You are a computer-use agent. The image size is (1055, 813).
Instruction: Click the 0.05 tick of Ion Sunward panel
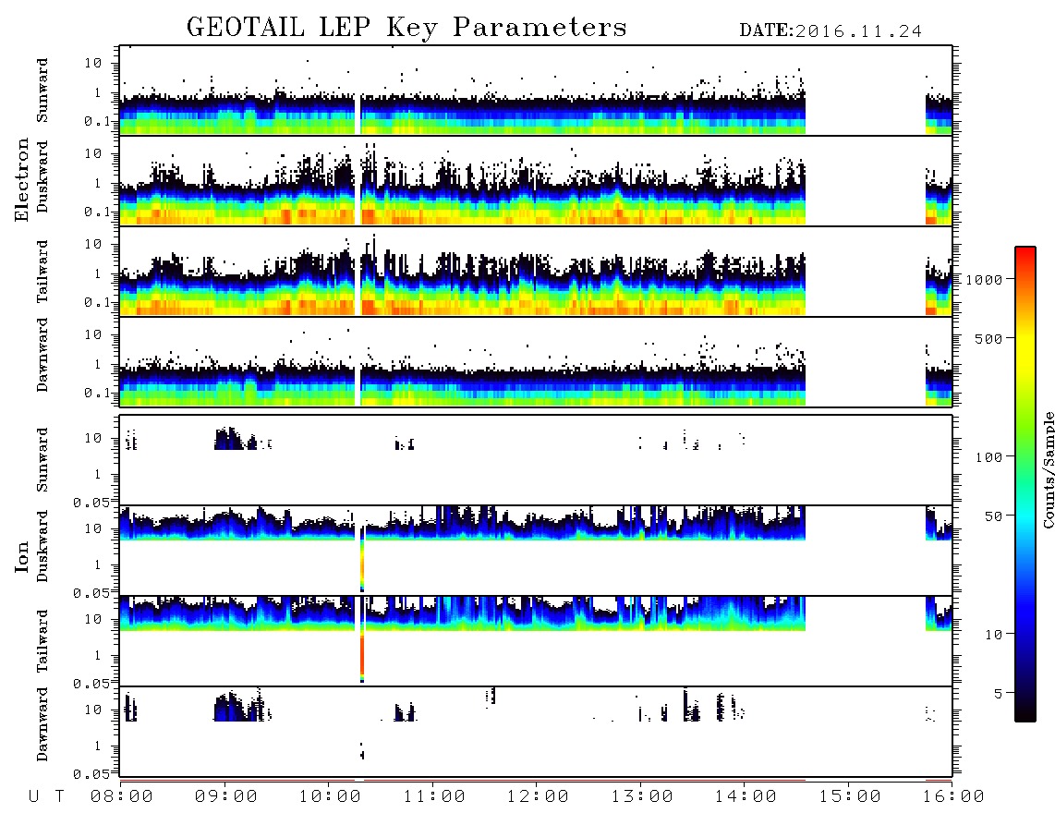91,502
